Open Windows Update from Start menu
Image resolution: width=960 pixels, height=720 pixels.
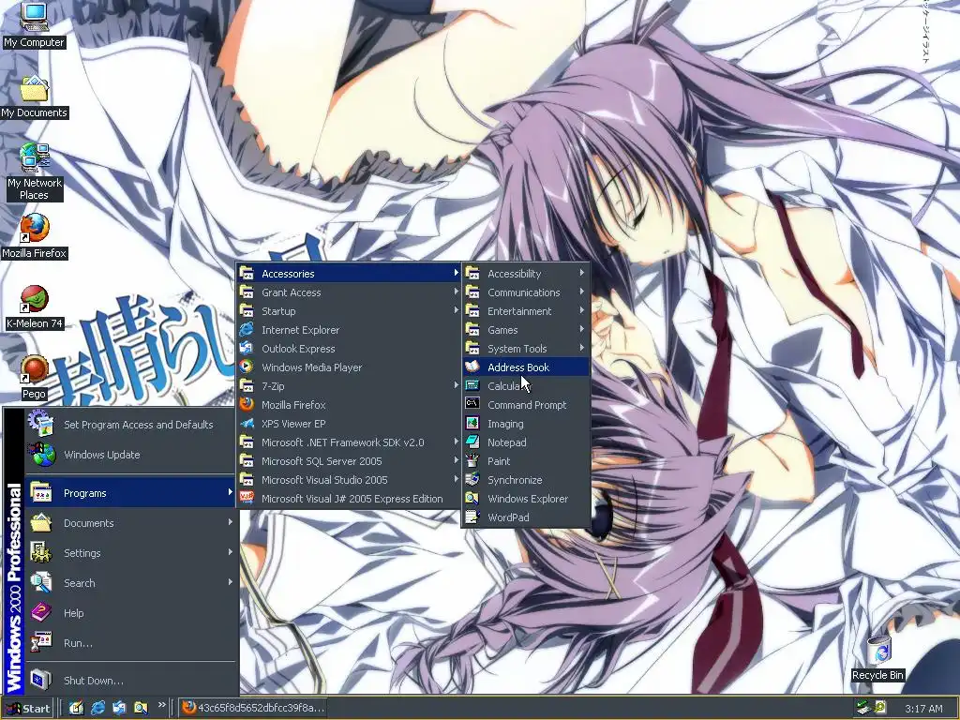pos(131,455)
